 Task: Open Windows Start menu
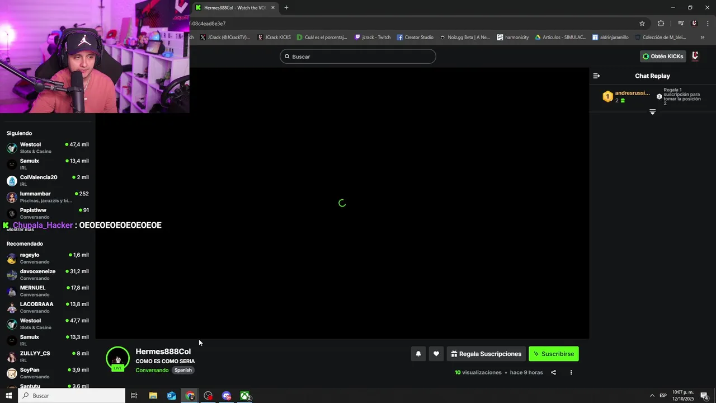coord(9,396)
